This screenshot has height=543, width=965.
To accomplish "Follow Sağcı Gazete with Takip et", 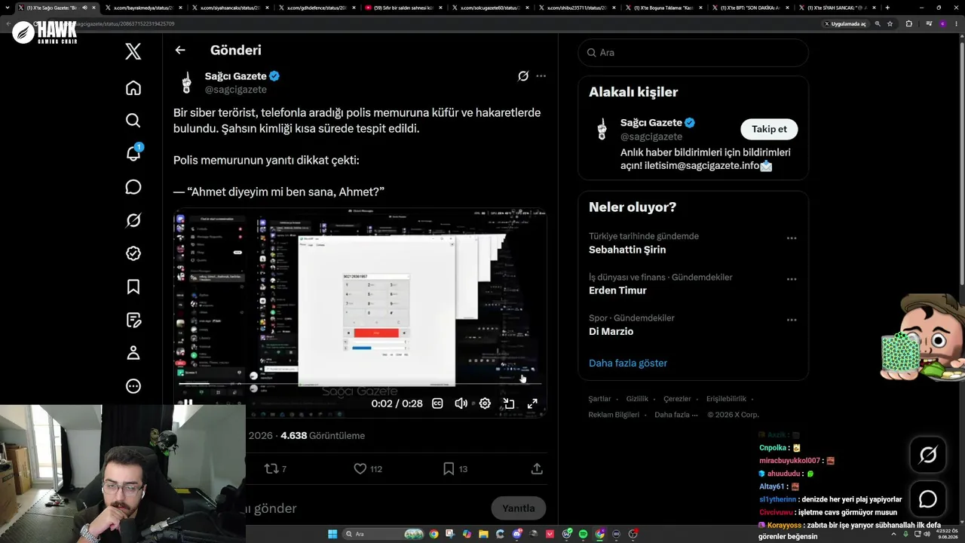I will 769,129.
